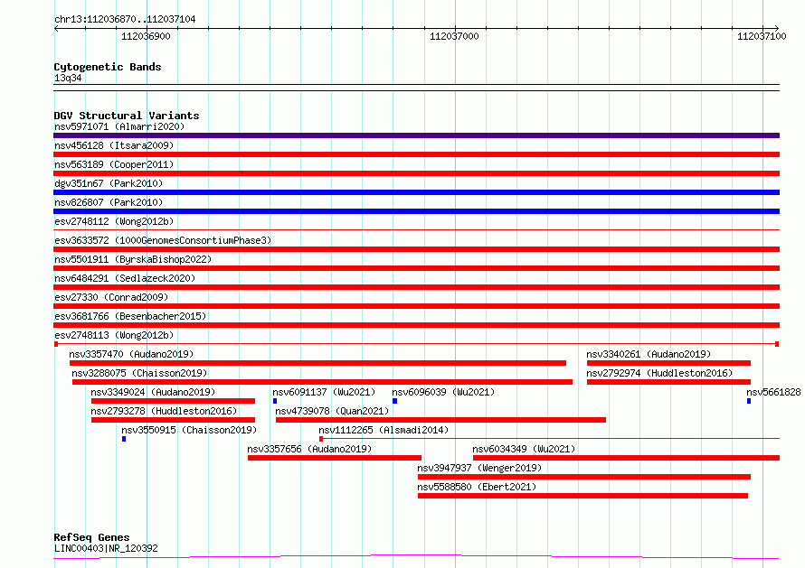Select the red nsv5588580 variant bar
The image size is (805, 568).
pyautogui.click(x=582, y=496)
